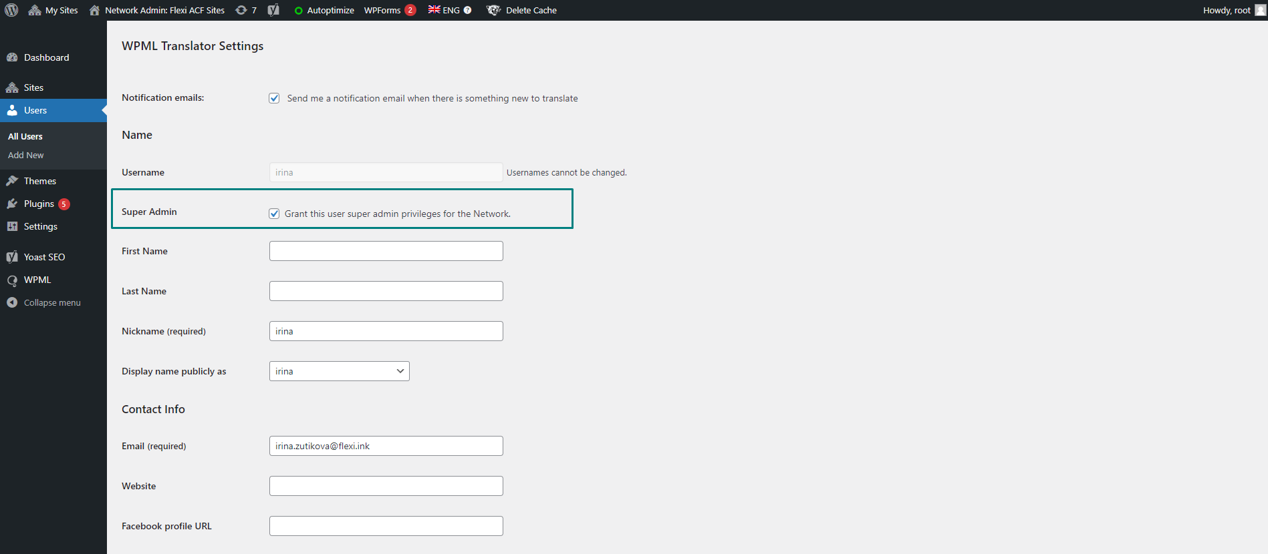This screenshot has width=1268, height=554.
Task: Uncheck the Super Admin privileges checkbox
Action: [x=274, y=214]
